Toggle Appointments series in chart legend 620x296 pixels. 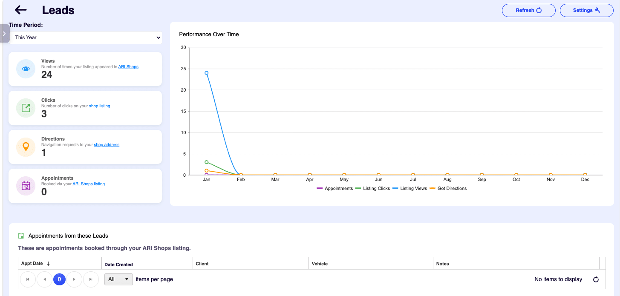338,188
